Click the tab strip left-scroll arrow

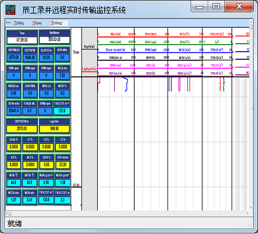click(x=7, y=22)
